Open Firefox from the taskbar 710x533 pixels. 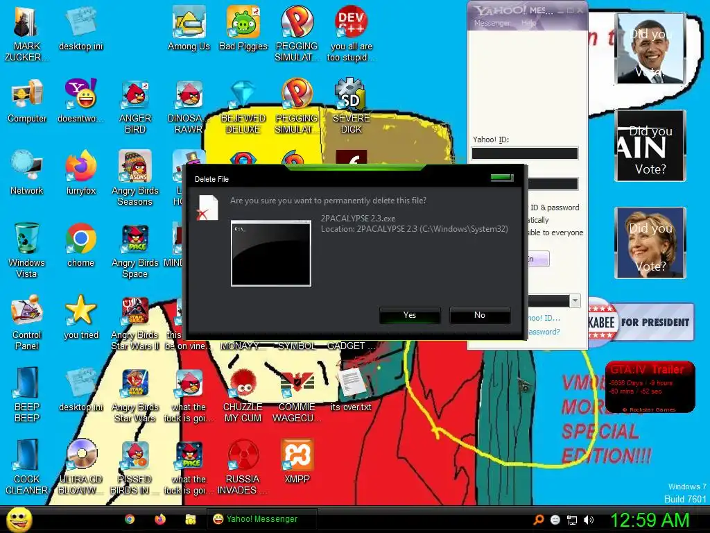point(160,519)
